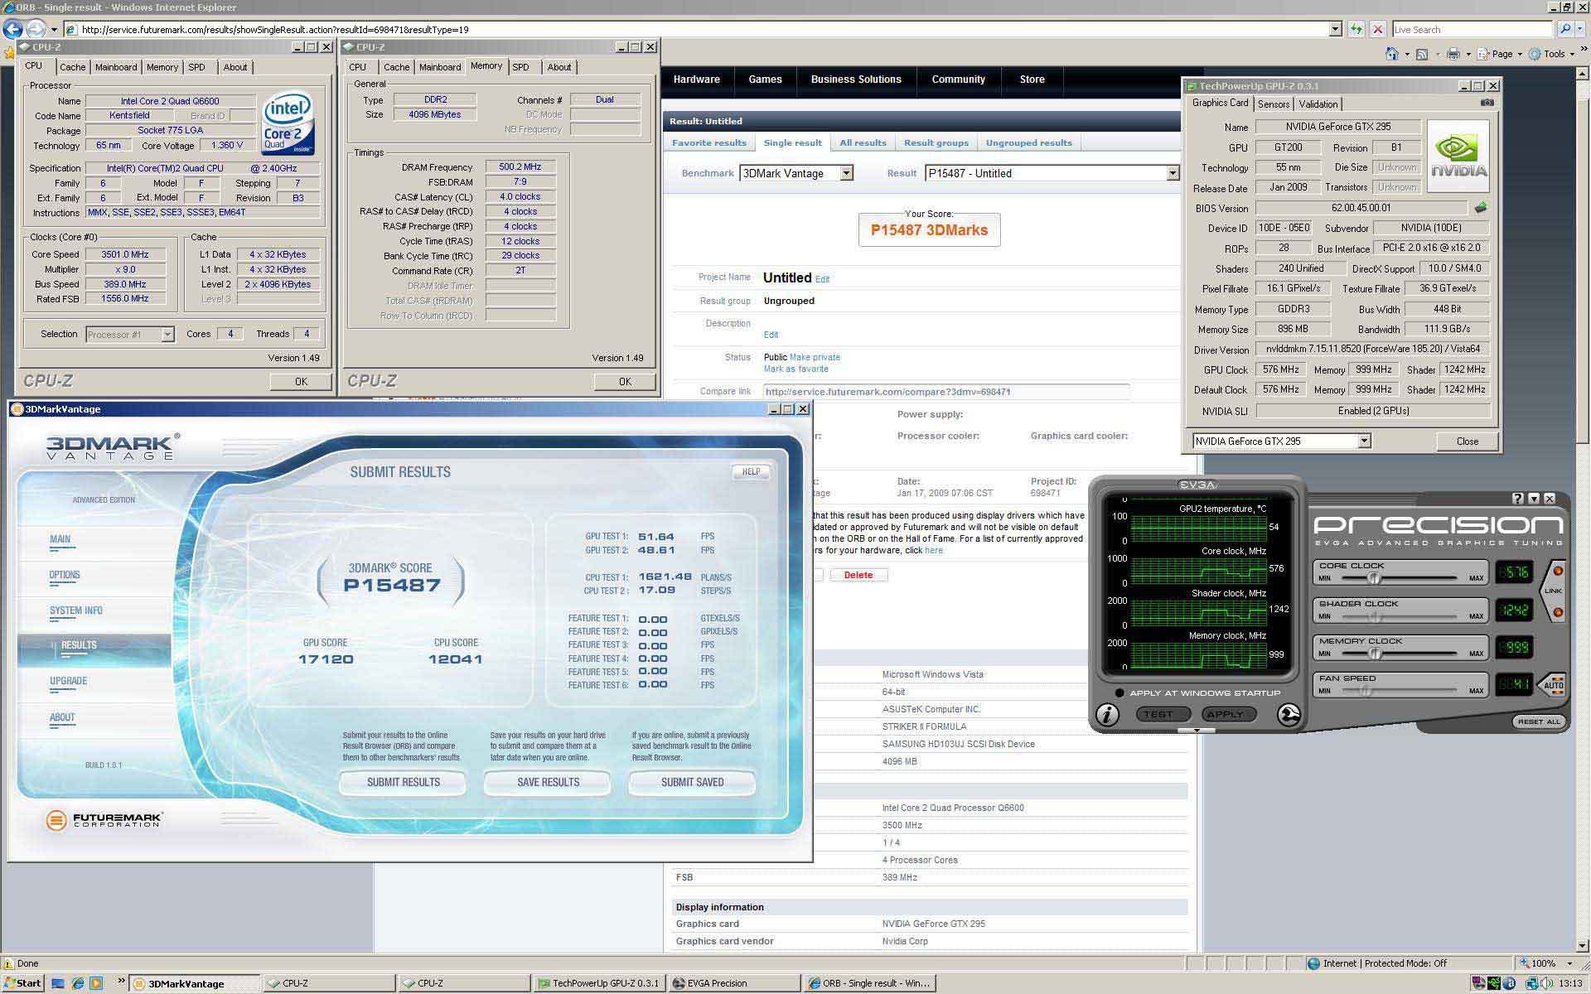This screenshot has height=994, width=1591.
Task: Click the Live Search input field
Action: coord(1472,29)
